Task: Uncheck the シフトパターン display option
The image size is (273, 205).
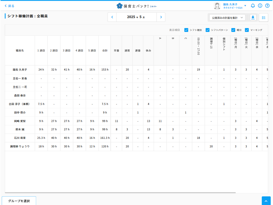Action: 207,30
